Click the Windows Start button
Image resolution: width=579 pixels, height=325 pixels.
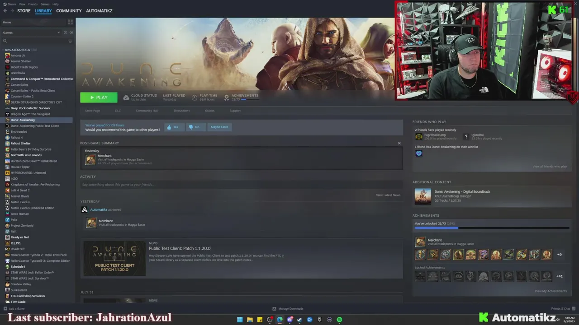(x=240, y=320)
